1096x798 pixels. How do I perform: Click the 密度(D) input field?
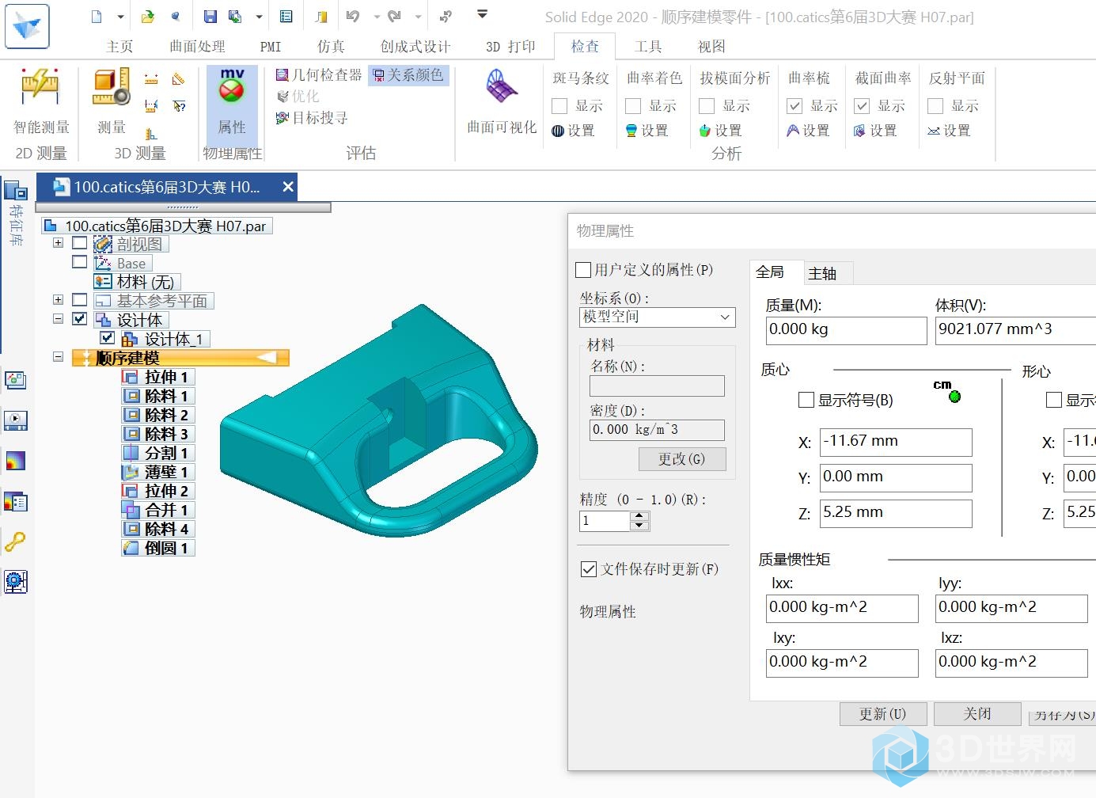pyautogui.click(x=657, y=430)
